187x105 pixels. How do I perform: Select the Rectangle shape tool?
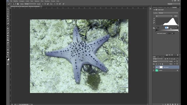click(8, 50)
